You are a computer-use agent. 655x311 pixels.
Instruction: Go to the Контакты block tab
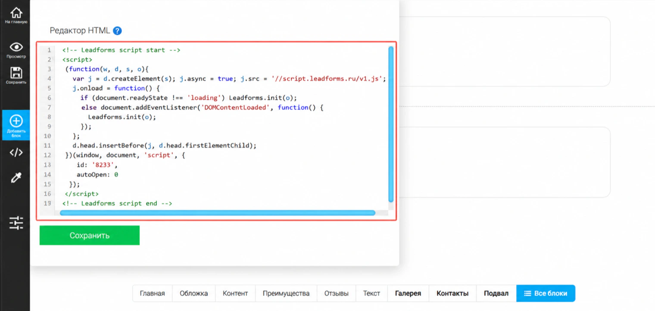click(x=452, y=293)
